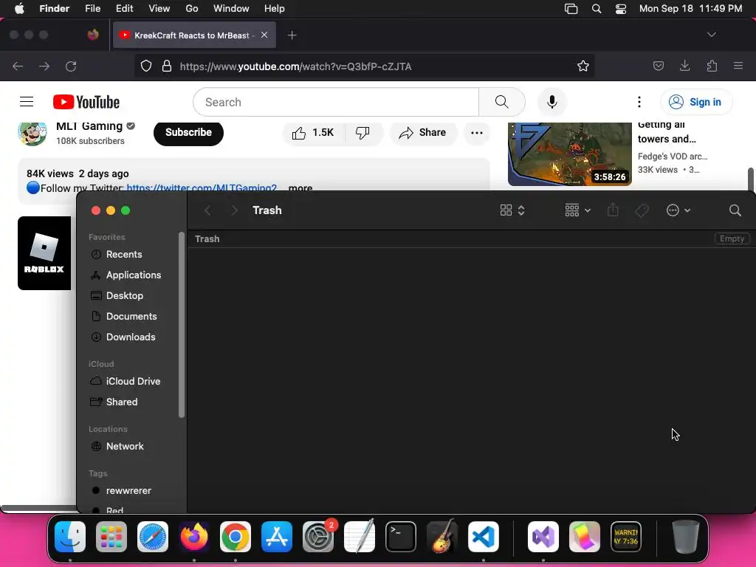Launch Google Chrome from the Dock

236,537
